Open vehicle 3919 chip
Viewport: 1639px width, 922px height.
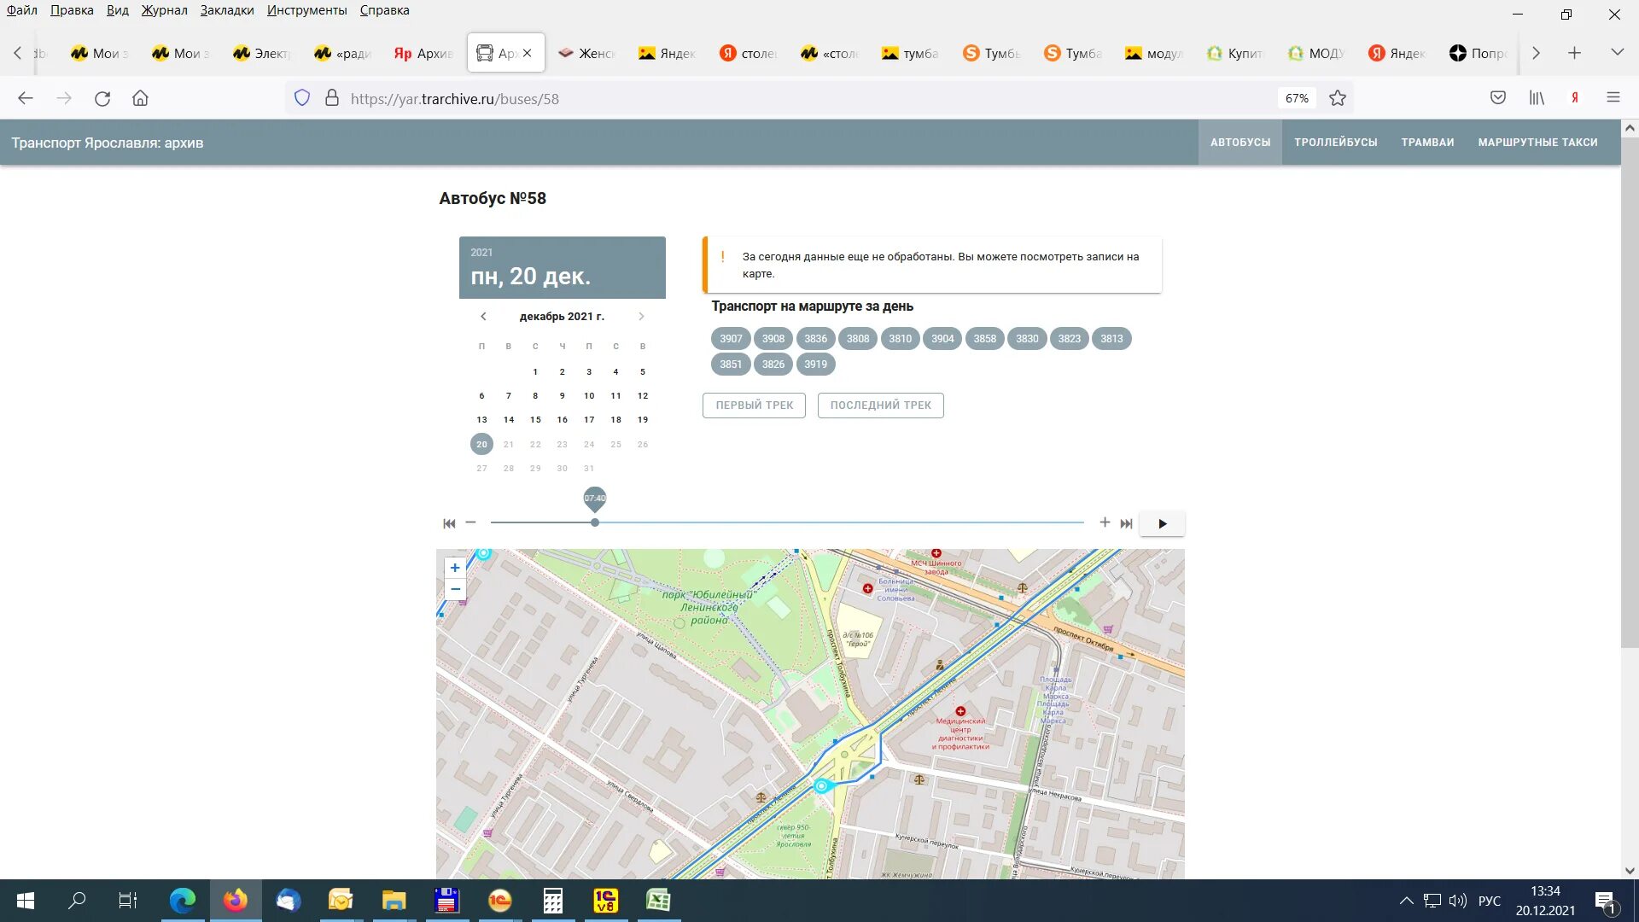point(815,365)
